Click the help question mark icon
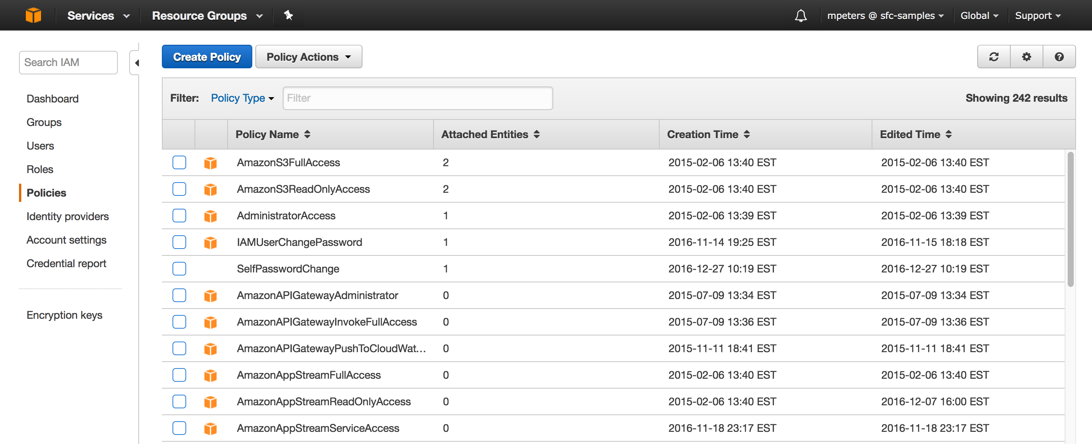 click(1059, 57)
